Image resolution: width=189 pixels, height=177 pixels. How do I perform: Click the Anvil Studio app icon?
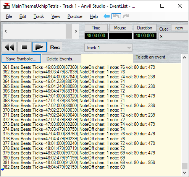(6, 6)
